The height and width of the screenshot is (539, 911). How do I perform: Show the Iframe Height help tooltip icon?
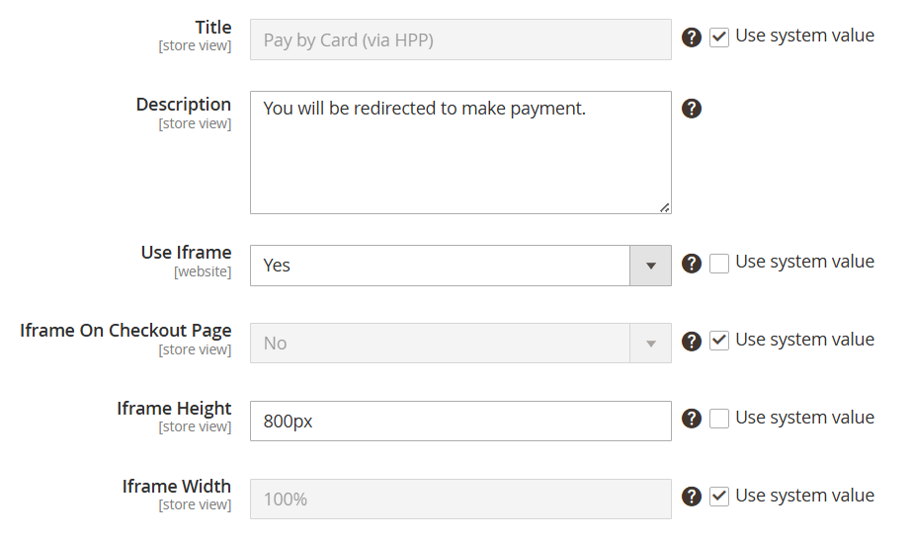coord(692,419)
